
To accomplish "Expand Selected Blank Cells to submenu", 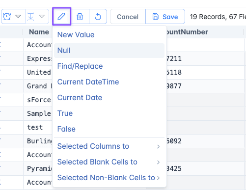I will 109,162.
